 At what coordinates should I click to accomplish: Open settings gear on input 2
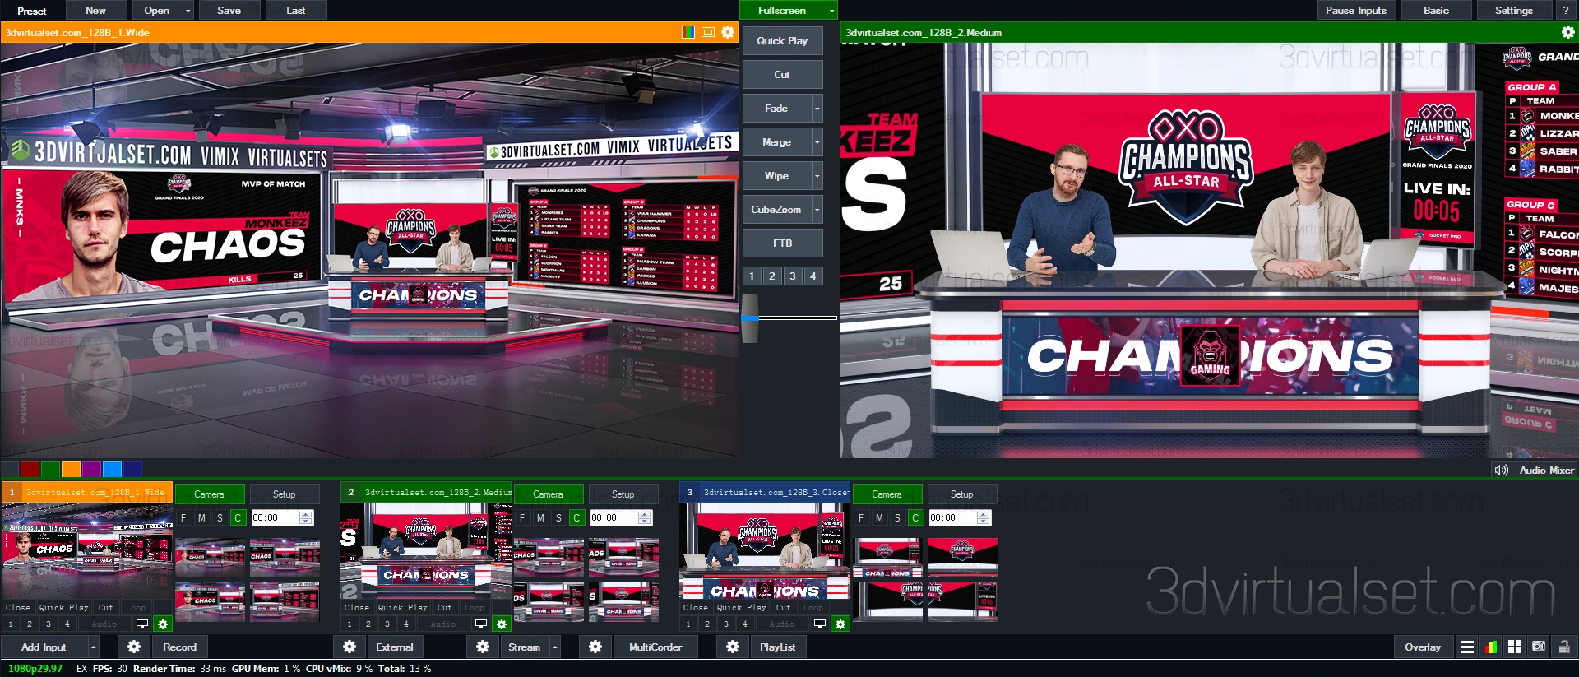click(502, 624)
